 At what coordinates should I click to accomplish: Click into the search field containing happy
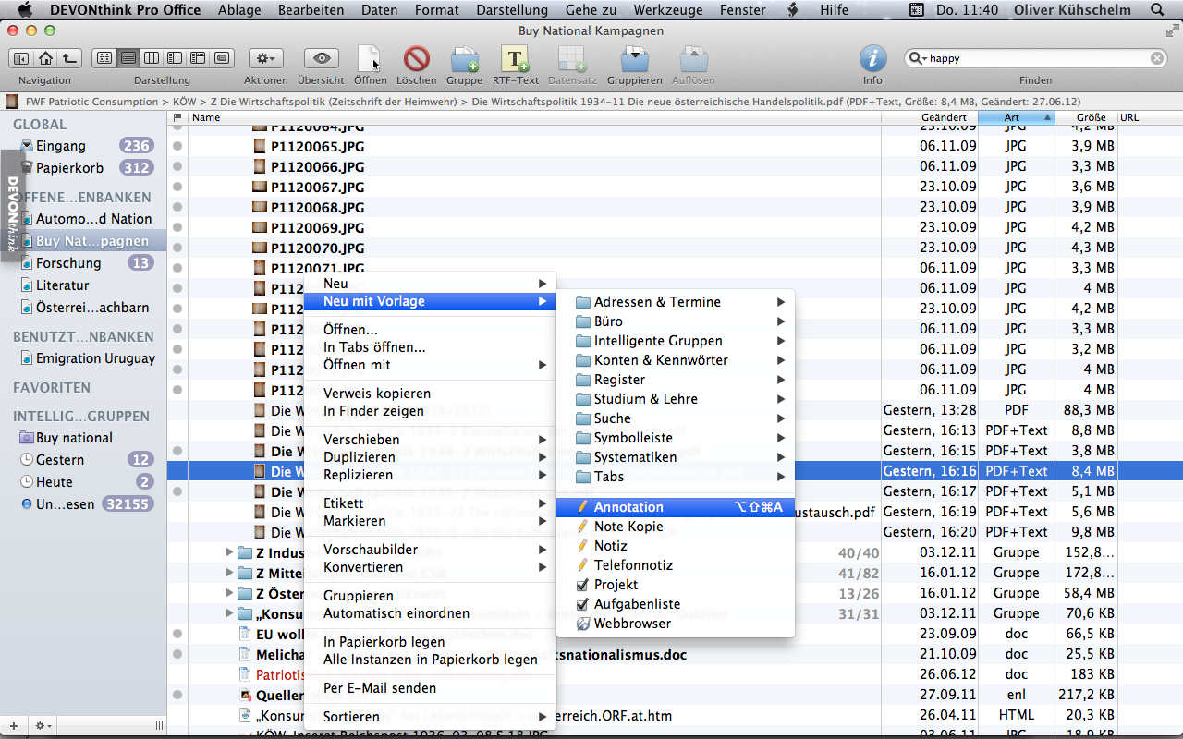(x=1037, y=58)
